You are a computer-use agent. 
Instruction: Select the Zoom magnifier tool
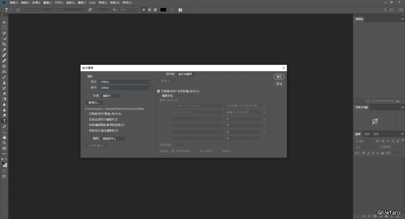[x=4, y=143]
